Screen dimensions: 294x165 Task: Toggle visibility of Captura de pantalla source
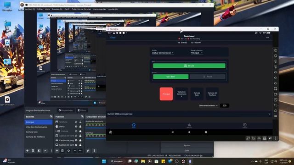coord(76,145)
